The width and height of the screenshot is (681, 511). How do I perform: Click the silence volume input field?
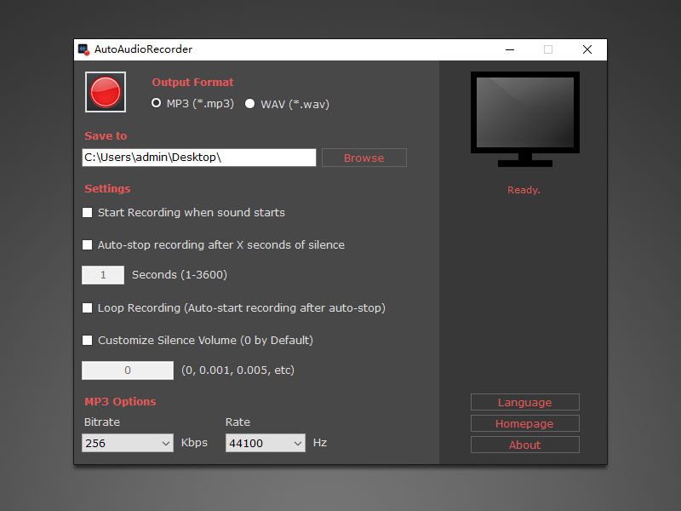click(127, 370)
